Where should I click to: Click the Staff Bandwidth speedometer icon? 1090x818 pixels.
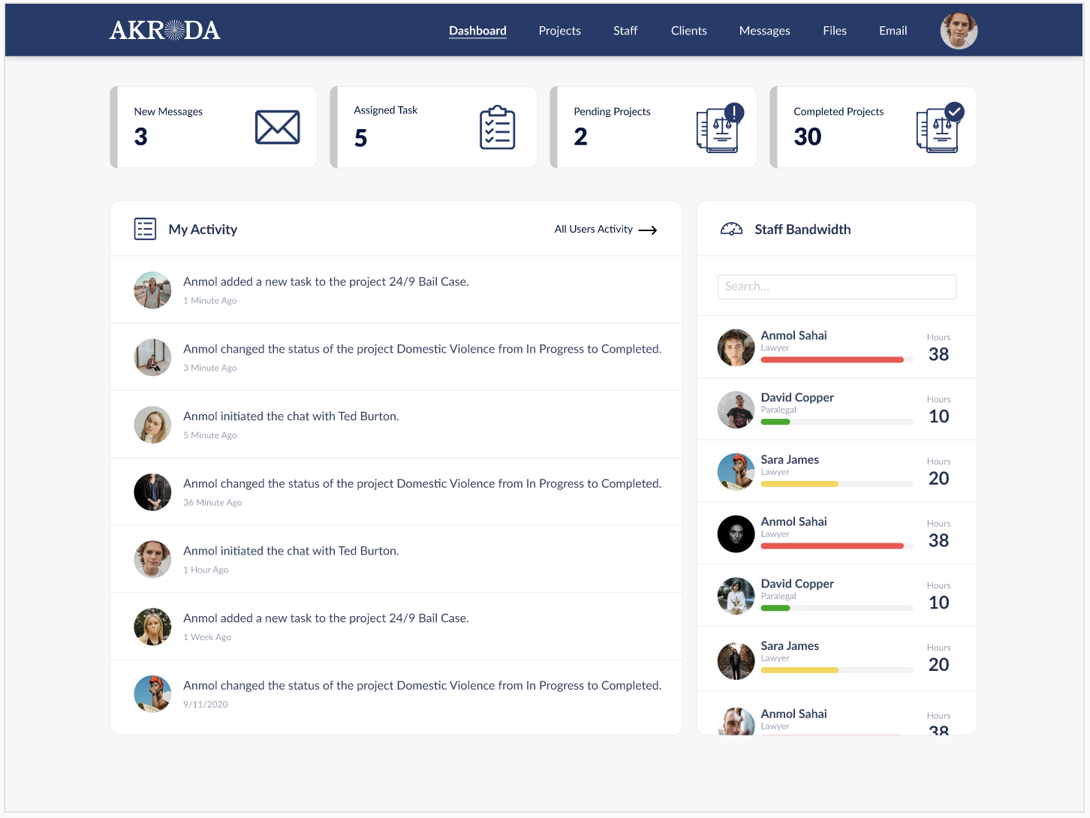tap(731, 229)
